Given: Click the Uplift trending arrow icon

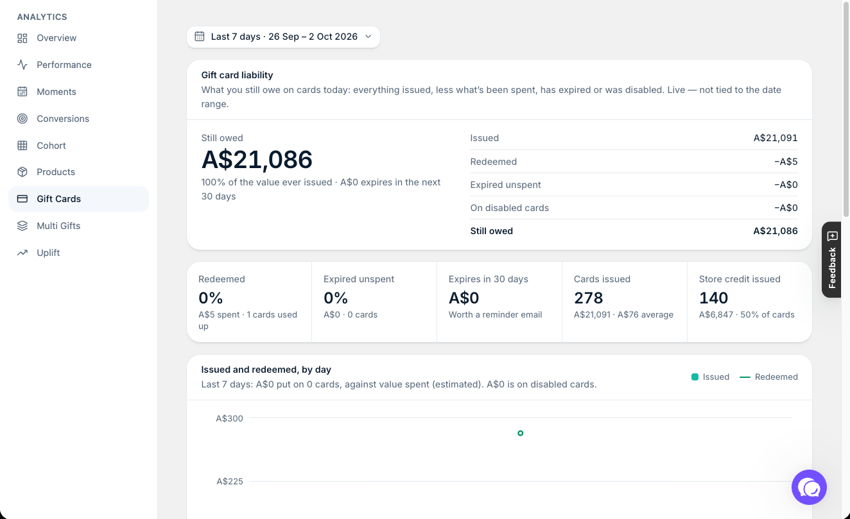Looking at the screenshot, I should tap(22, 253).
